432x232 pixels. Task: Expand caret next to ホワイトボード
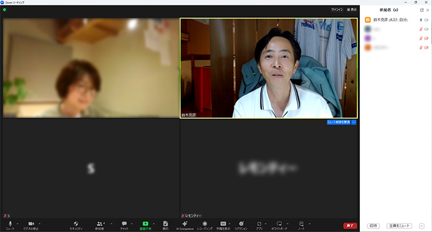(288, 224)
